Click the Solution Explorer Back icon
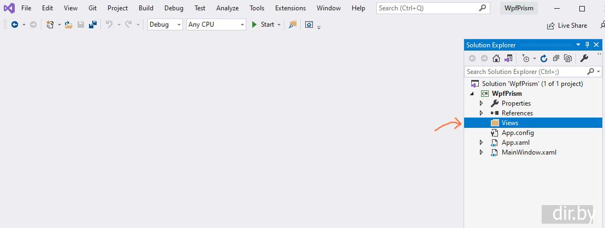Screen dimensions: 605x228 [x=472, y=58]
